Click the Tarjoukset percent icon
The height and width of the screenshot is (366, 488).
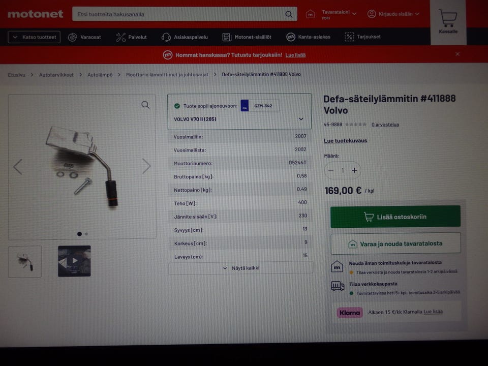pos(349,37)
